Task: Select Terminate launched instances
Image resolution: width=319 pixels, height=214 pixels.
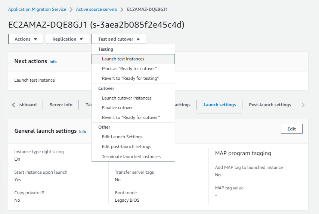Action: point(131,157)
